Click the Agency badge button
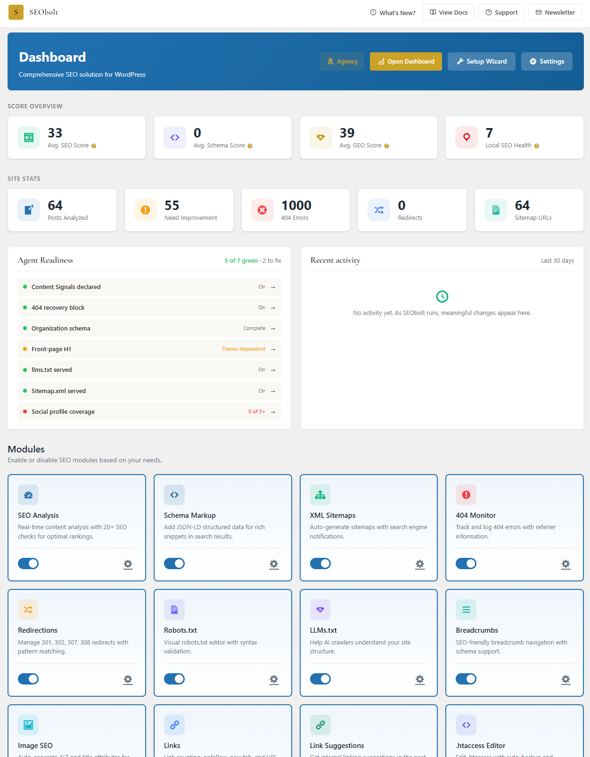Screen dimensions: 590x757 click(342, 61)
